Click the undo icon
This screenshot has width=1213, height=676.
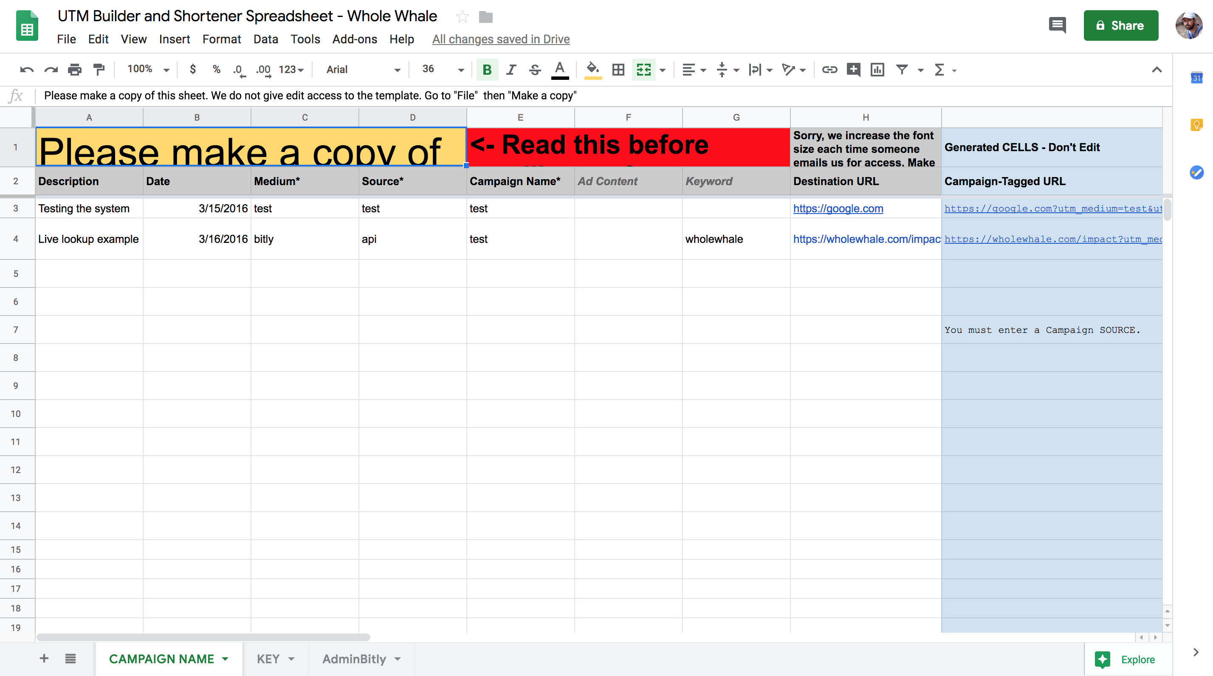click(x=26, y=70)
